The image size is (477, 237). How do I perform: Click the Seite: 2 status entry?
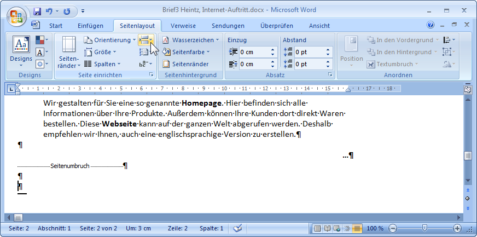point(19,228)
